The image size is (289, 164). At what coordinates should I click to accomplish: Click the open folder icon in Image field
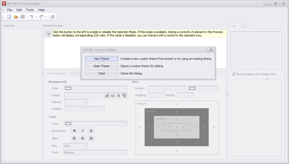[x=113, y=95]
